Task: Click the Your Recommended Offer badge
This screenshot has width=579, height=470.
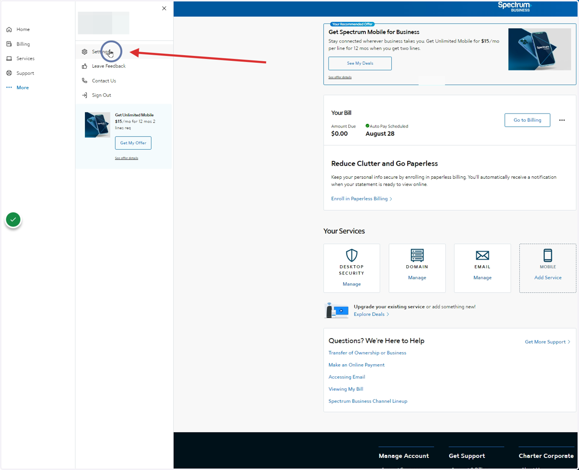Action: point(353,24)
